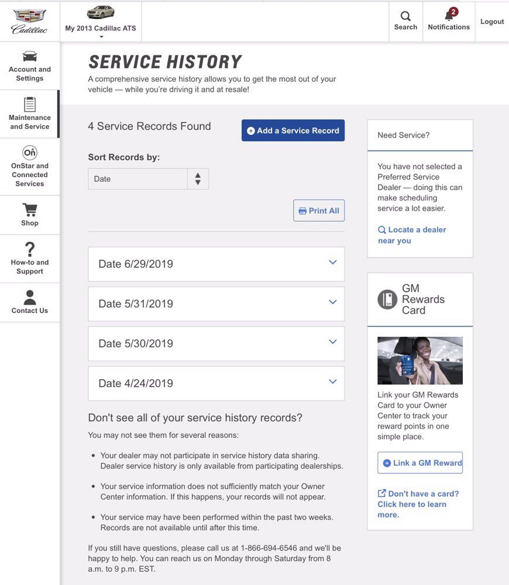The width and height of the screenshot is (509, 585).
Task: Click the Cadillac logo
Action: coord(29,21)
